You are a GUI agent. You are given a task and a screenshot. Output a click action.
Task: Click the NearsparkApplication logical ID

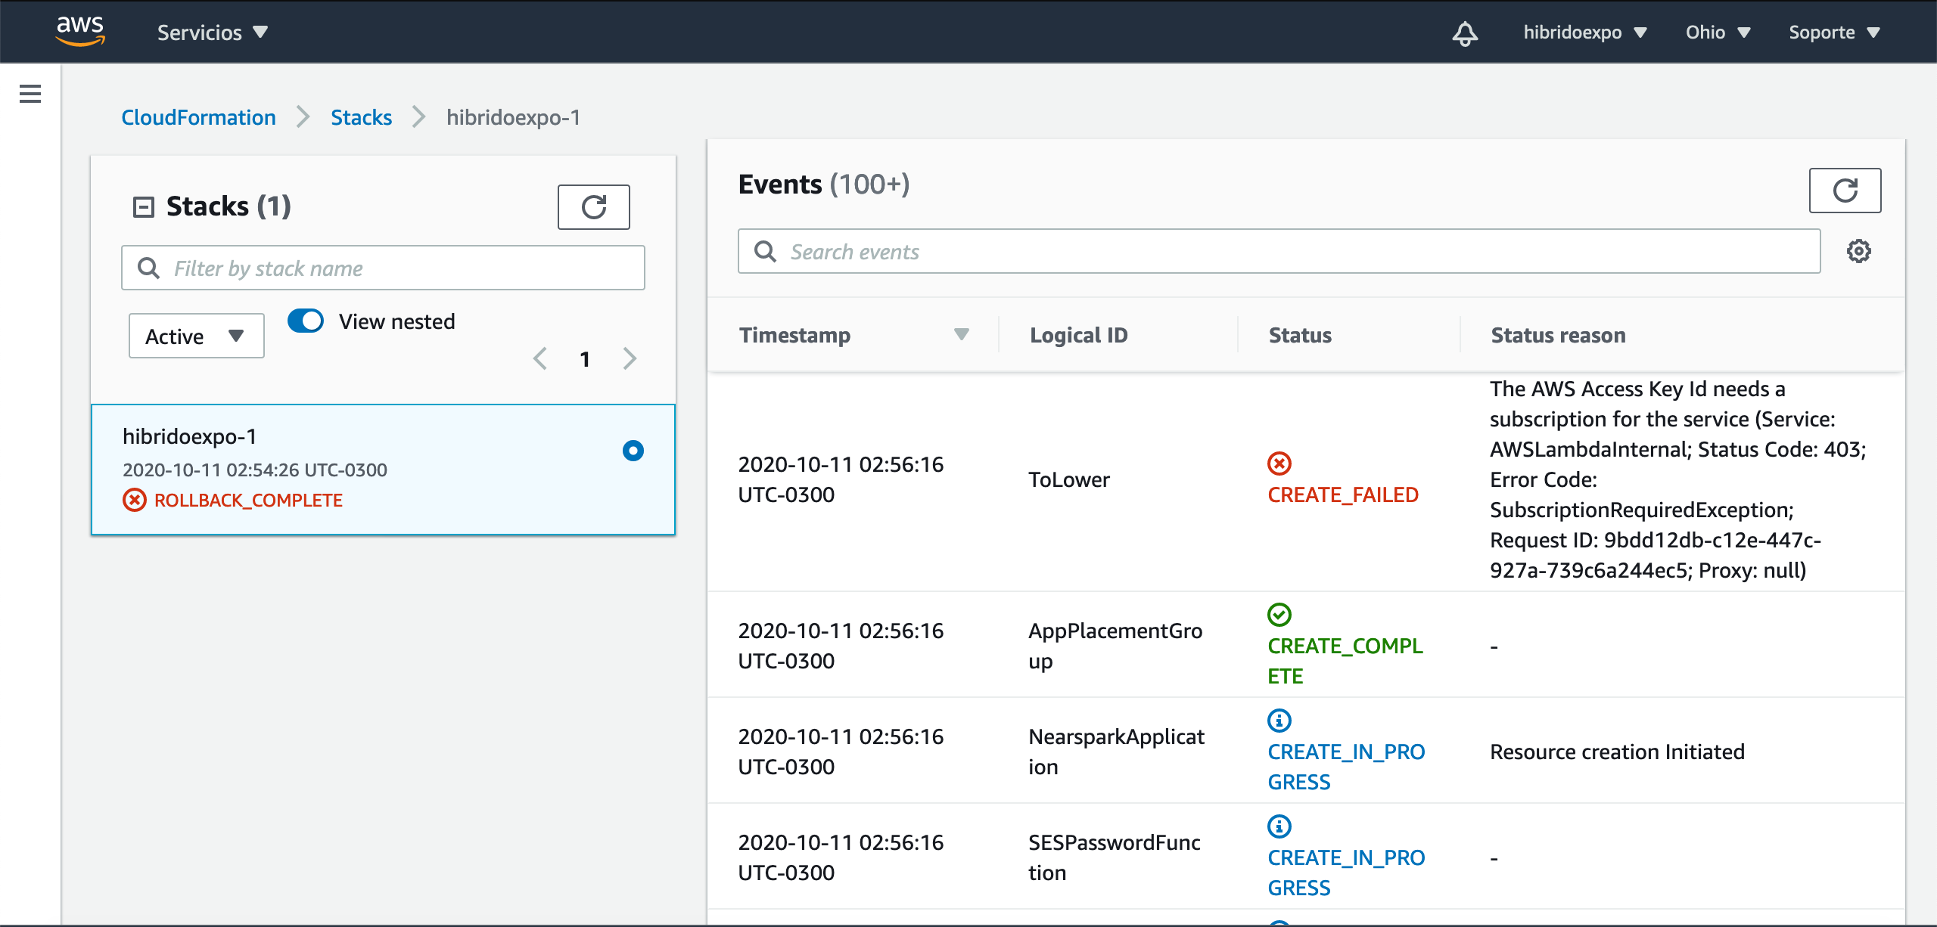[1116, 751]
